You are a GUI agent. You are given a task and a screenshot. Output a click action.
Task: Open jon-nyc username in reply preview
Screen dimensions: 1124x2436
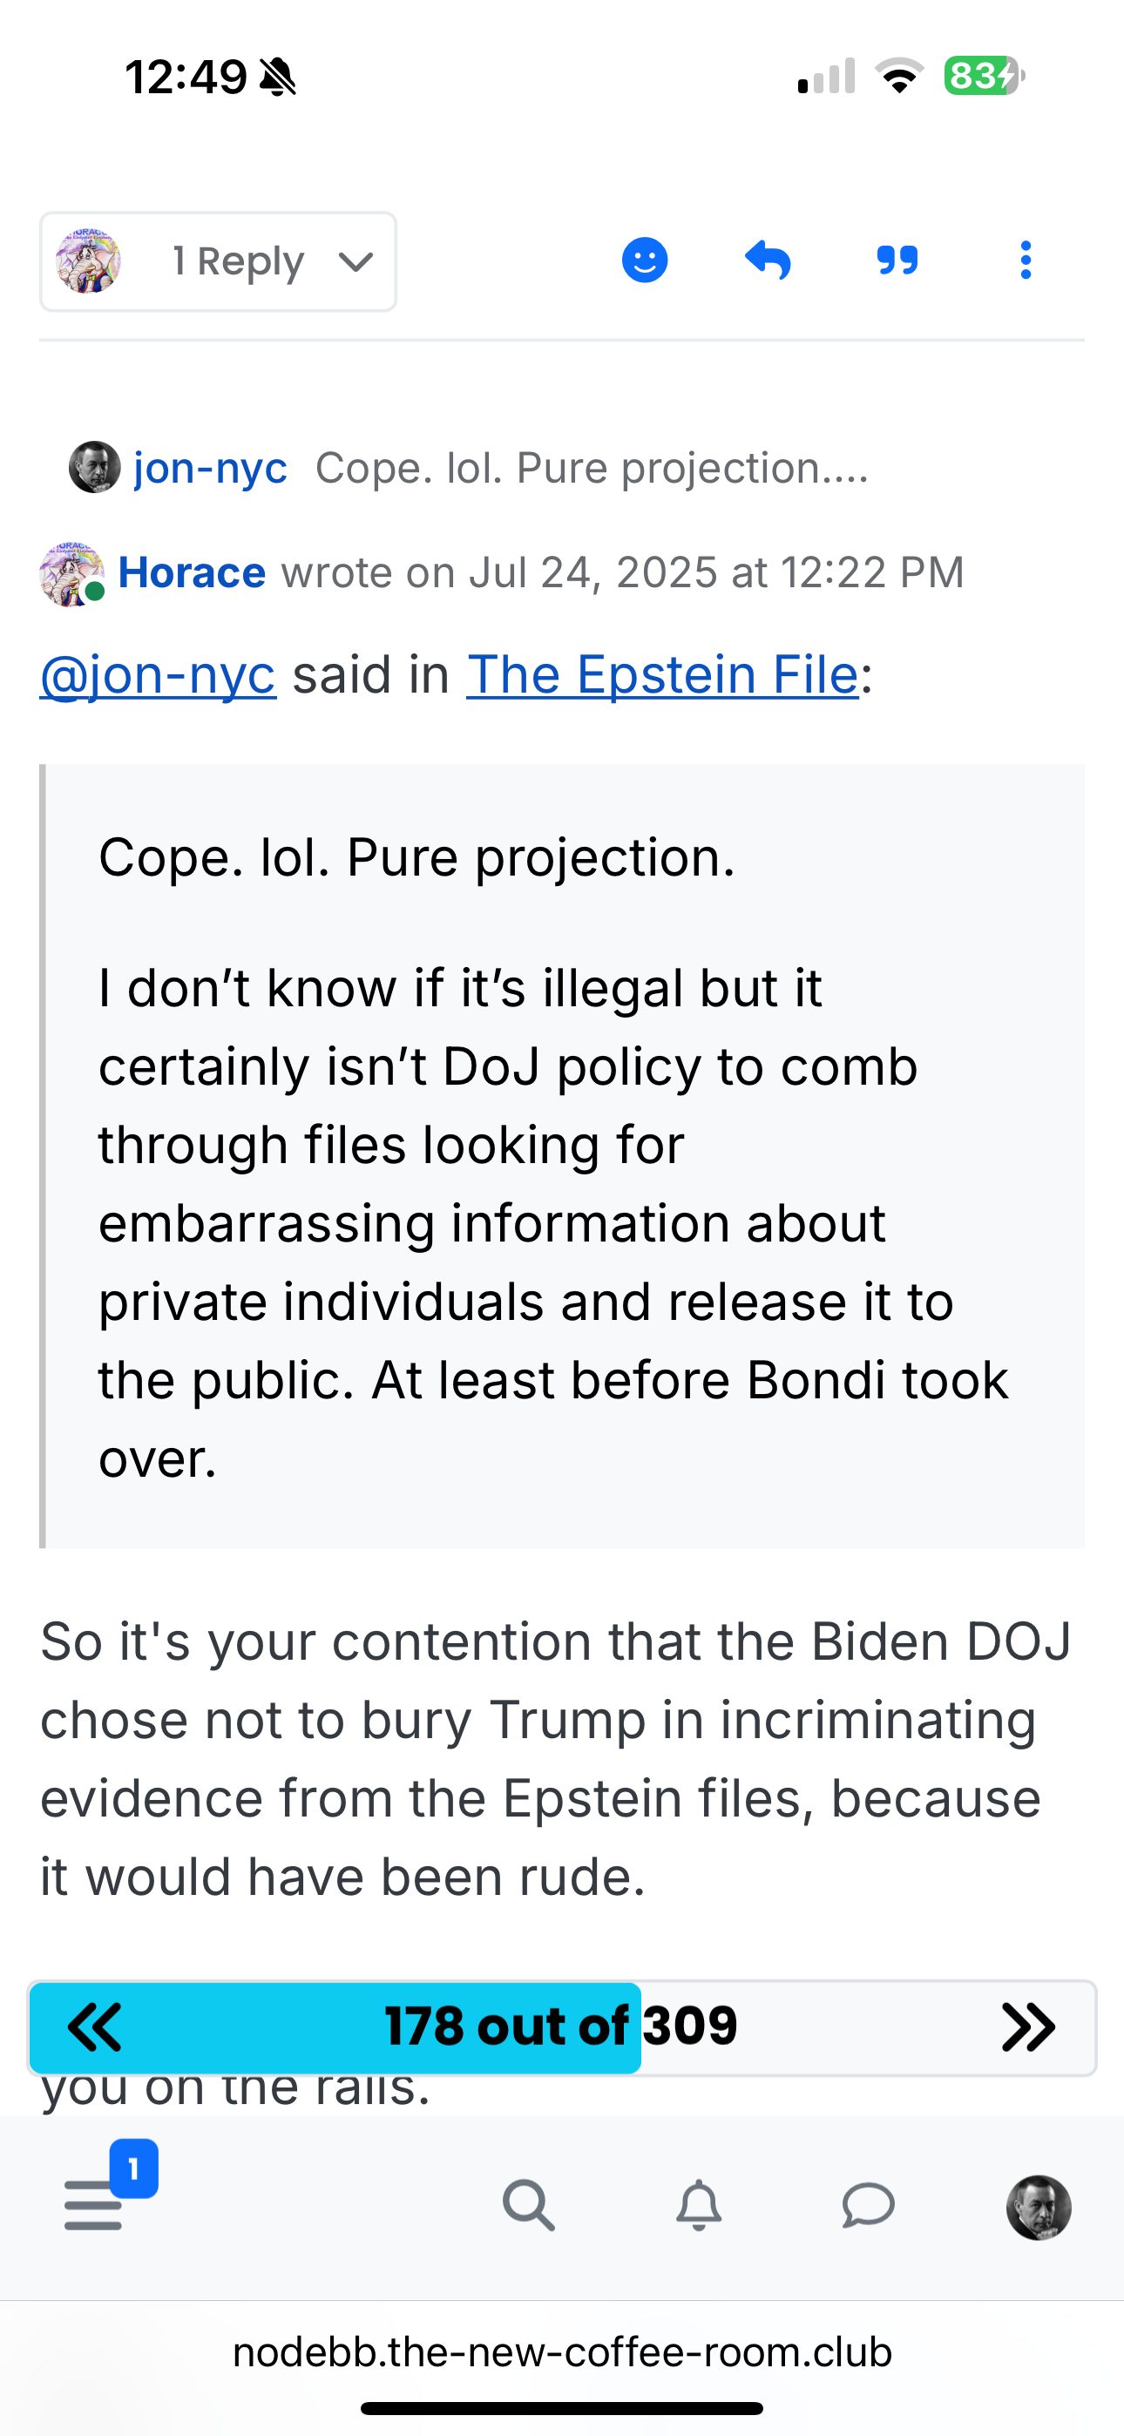click(x=210, y=468)
